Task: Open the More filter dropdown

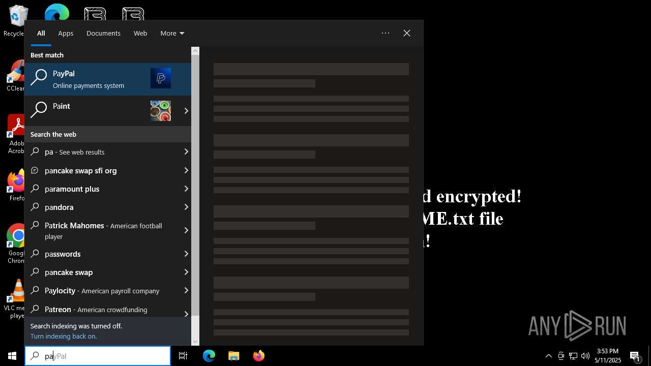Action: click(x=172, y=33)
